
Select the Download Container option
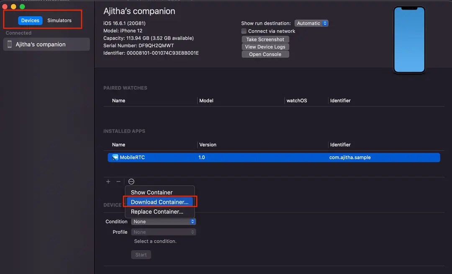click(x=158, y=202)
